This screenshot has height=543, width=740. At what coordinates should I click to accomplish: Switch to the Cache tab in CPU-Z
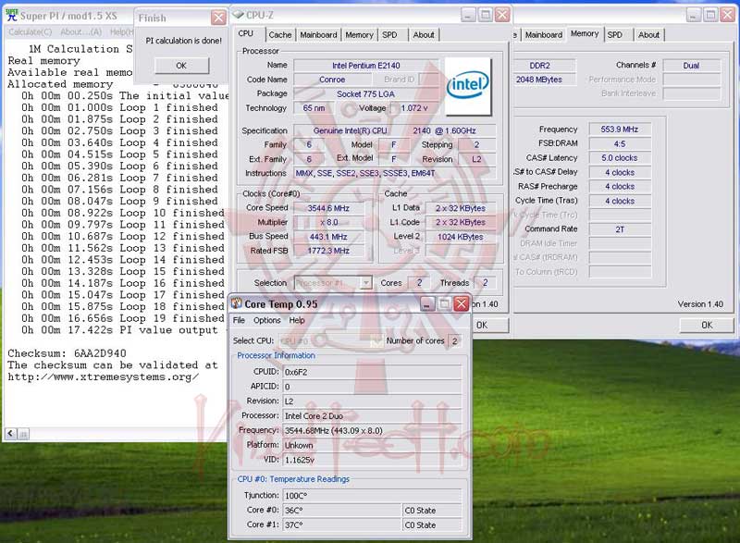click(x=280, y=35)
